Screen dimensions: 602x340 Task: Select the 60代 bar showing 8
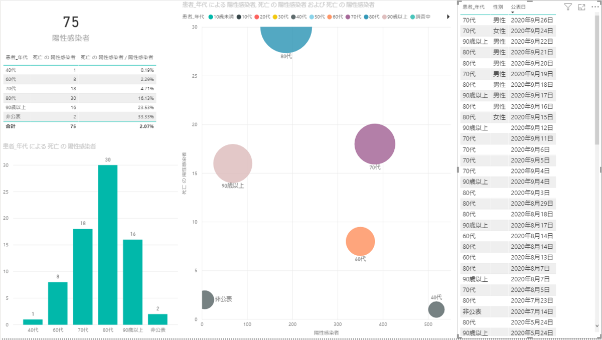[x=58, y=303]
